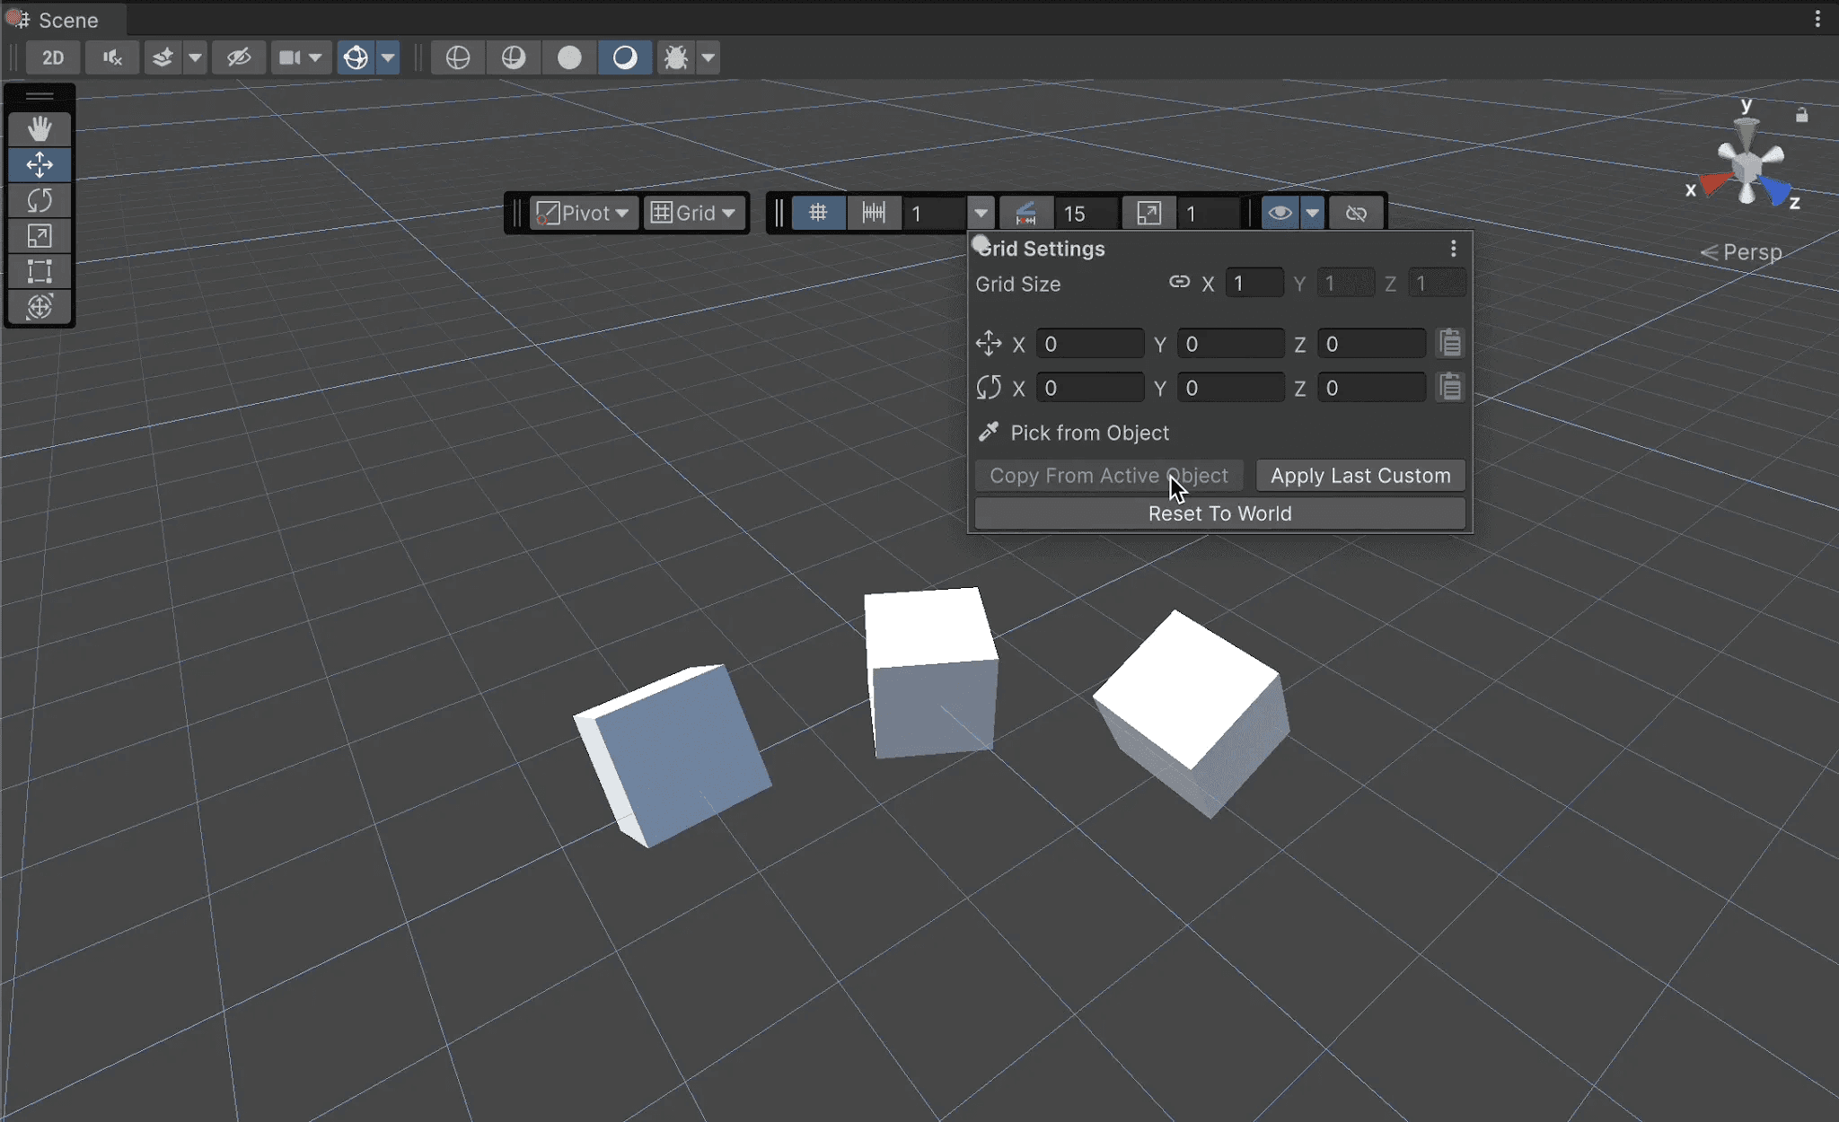This screenshot has width=1839, height=1122.
Task: Open the gizmos dropdown arrow
Action: pos(388,57)
